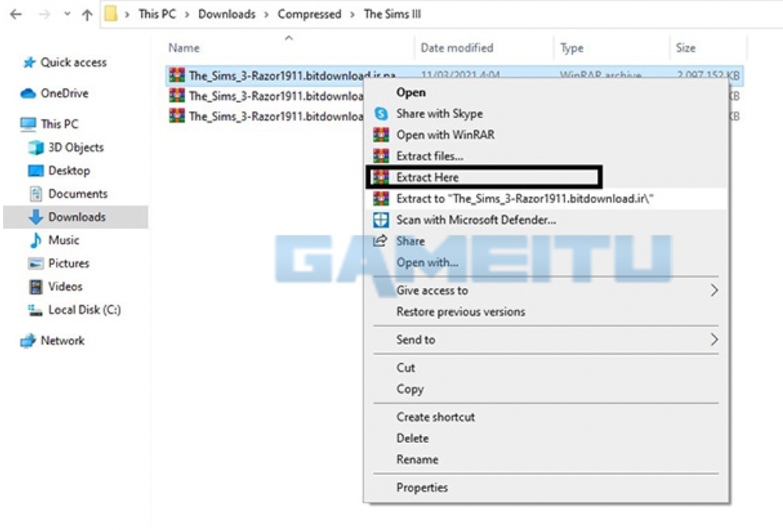This screenshot has height=530, width=783.
Task: Select Downloads in the breadcrumb path
Action: [x=227, y=14]
